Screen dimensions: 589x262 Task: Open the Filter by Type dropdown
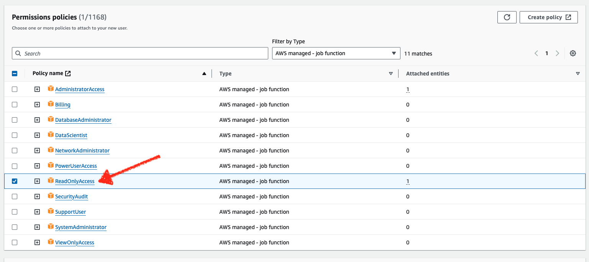336,53
